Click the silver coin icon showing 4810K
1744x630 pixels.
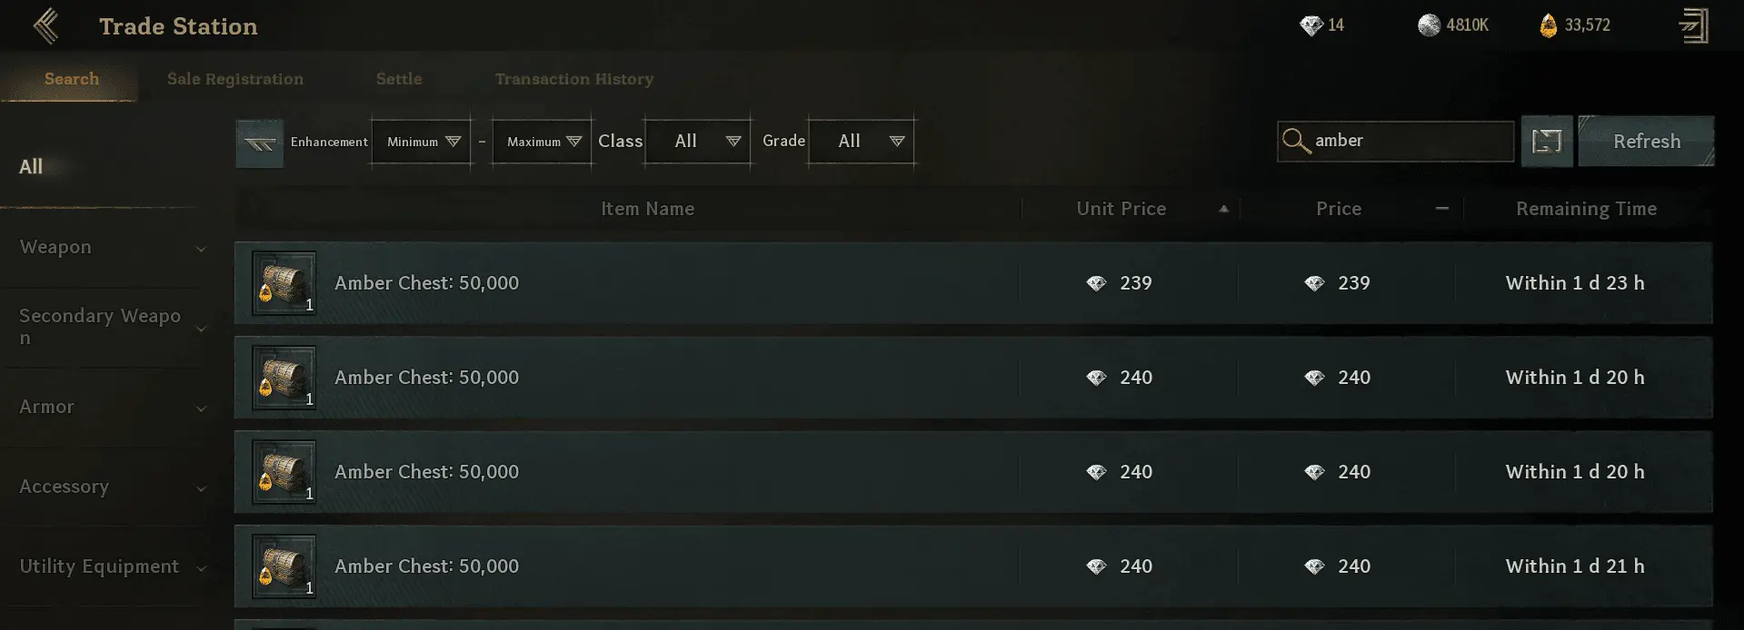pyautogui.click(x=1429, y=25)
